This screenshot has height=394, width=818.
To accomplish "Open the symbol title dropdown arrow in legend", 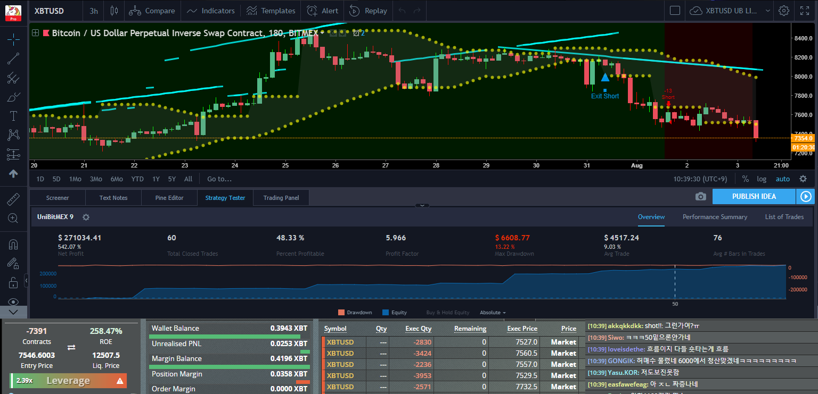I will point(322,33).
